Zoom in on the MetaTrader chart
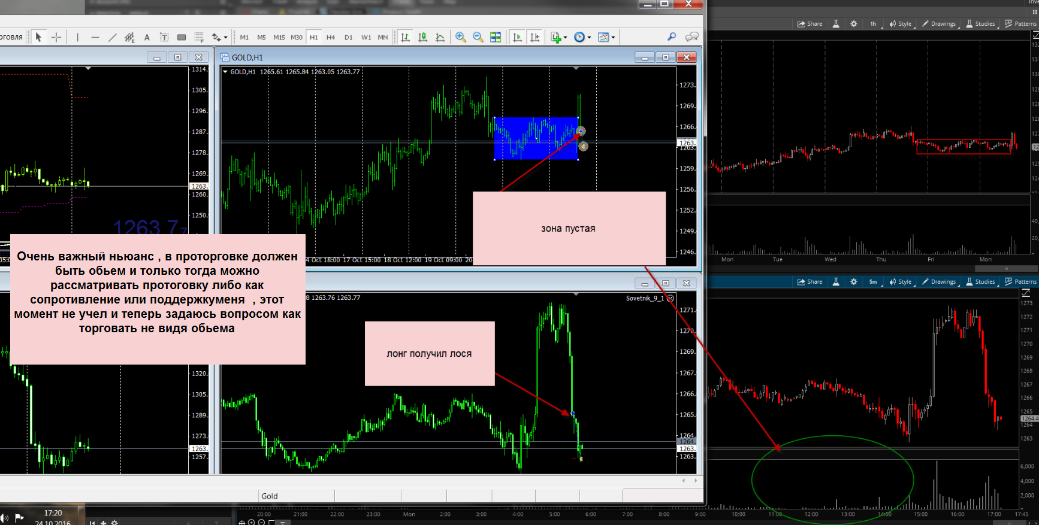This screenshot has width=1039, height=525. (461, 37)
